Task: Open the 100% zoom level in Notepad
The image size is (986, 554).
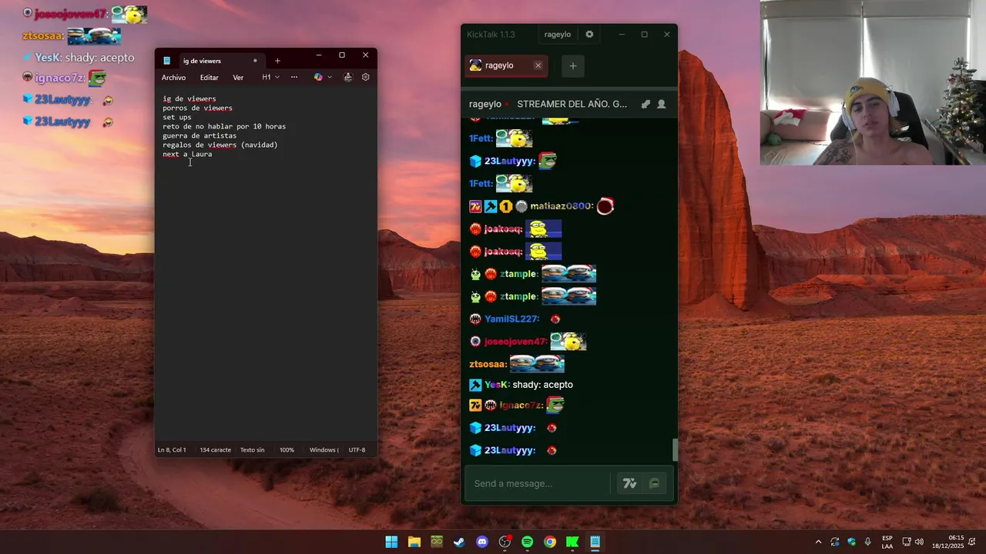Action: click(287, 449)
